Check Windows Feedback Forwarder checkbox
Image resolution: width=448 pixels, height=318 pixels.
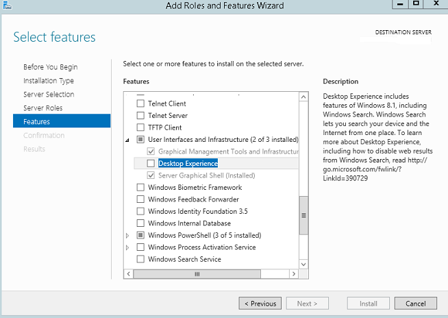tap(140, 199)
